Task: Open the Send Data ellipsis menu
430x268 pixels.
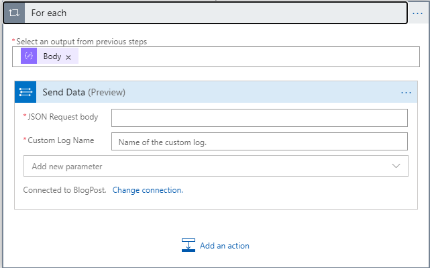Action: [406, 93]
